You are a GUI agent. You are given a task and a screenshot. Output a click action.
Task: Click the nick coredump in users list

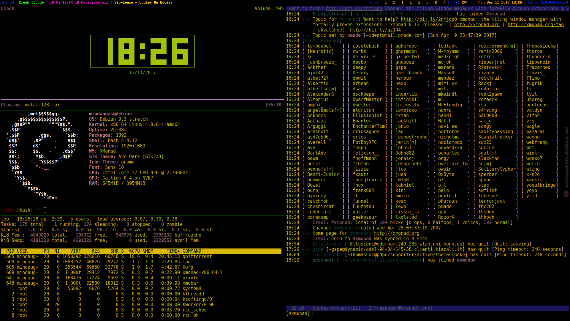point(318,217)
